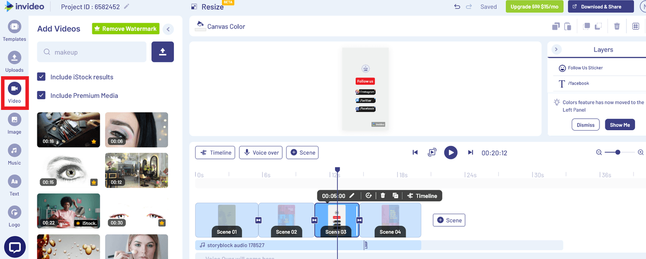Select Scene 04 in the storyboard
Image resolution: width=646 pixels, height=259 pixels.
[390, 220]
